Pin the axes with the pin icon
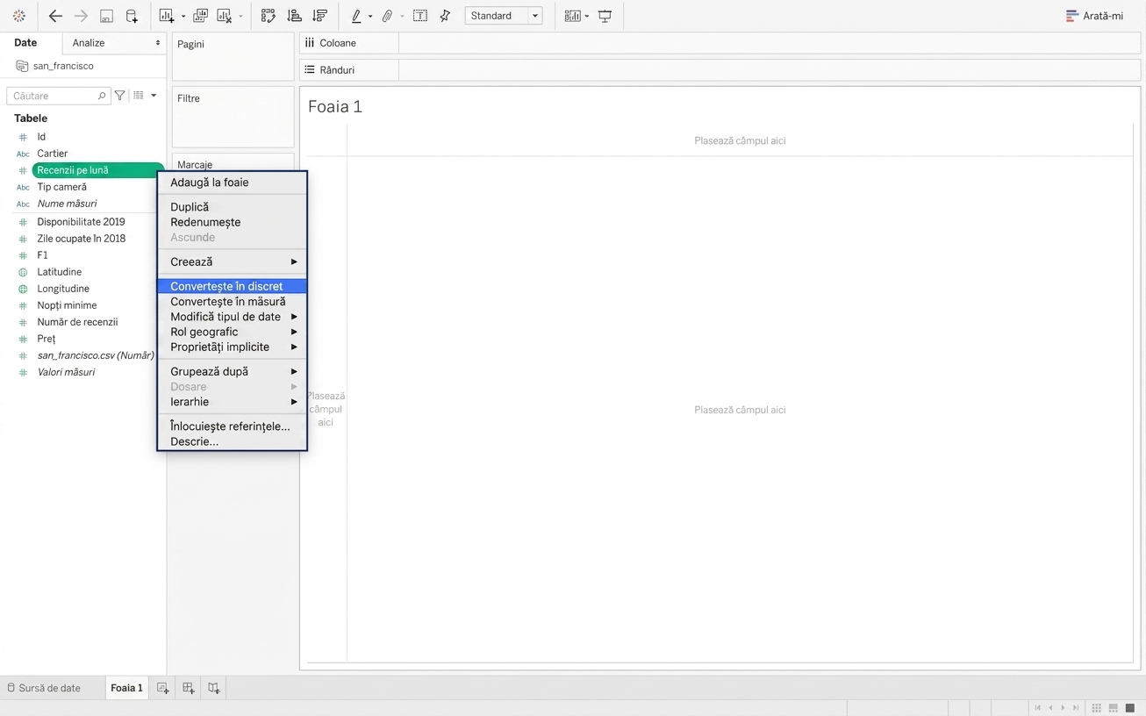Image resolution: width=1146 pixels, height=716 pixels. pos(446,16)
